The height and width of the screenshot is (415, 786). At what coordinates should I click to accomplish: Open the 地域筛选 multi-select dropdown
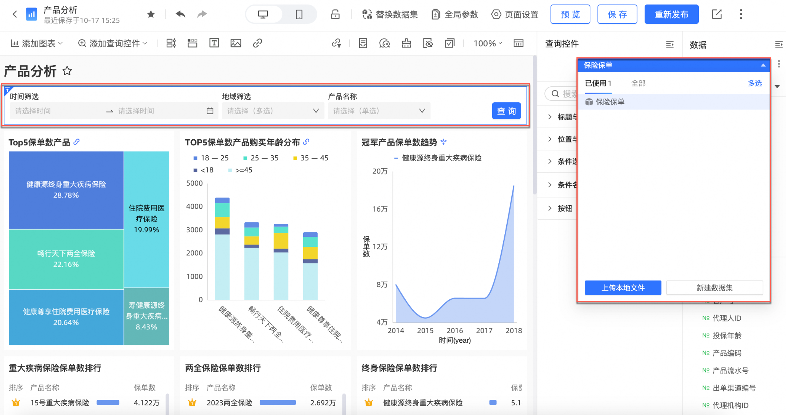pos(273,111)
